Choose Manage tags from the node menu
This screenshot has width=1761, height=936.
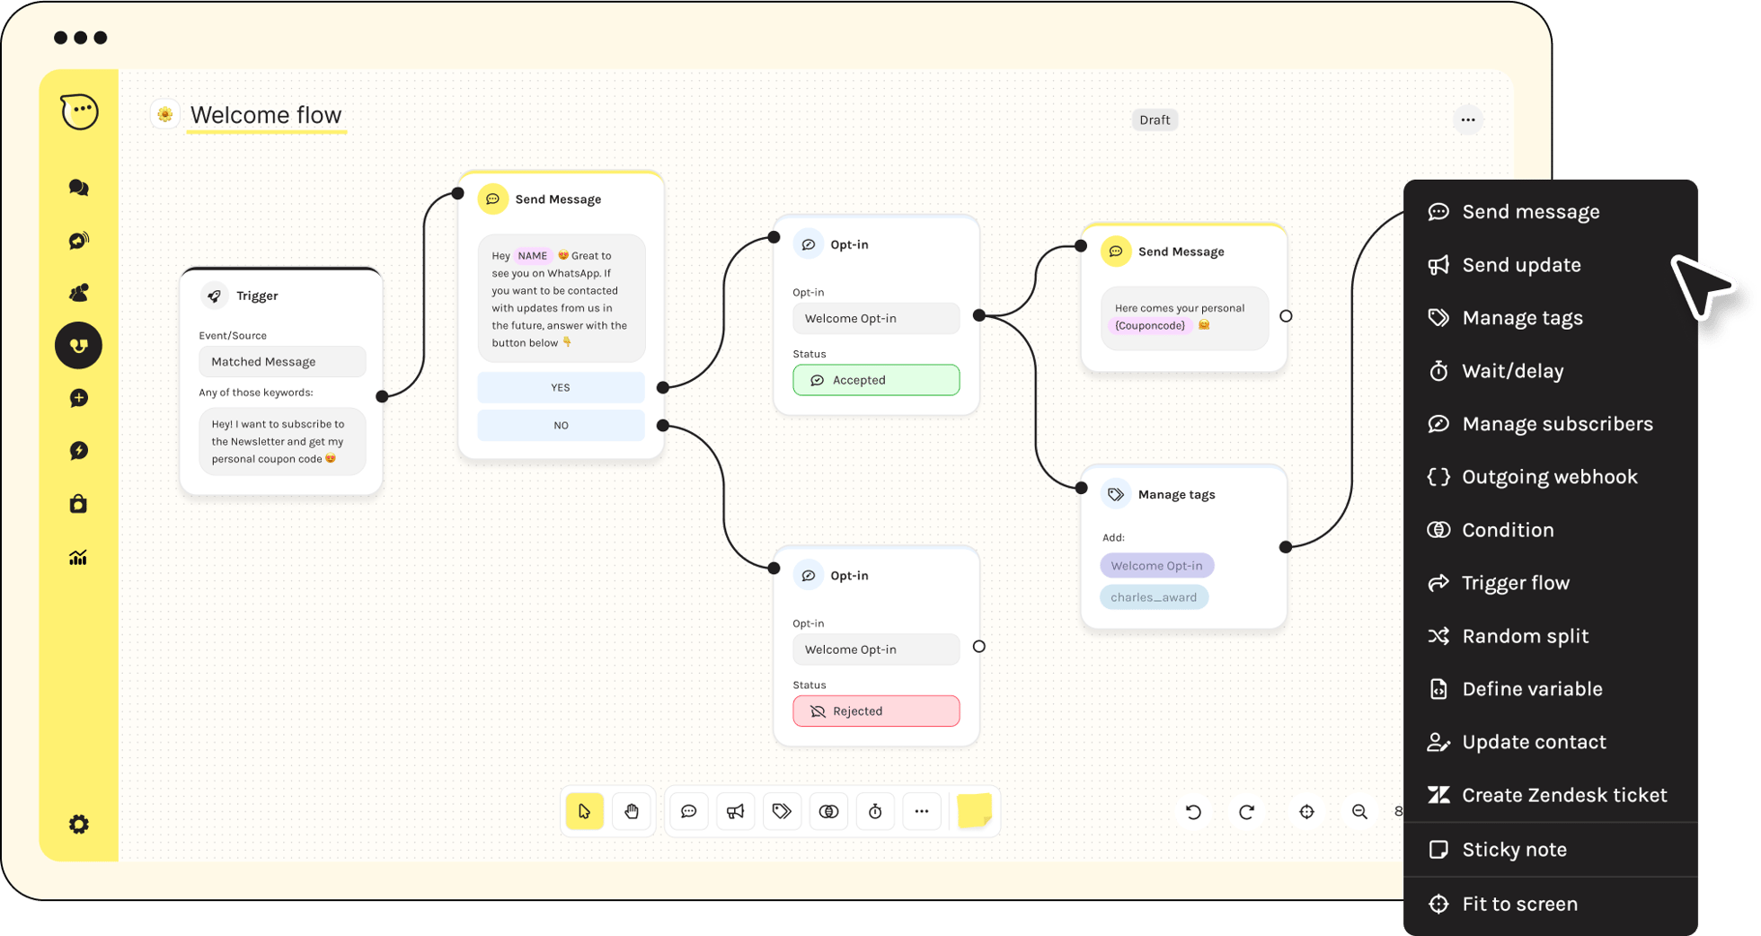click(1550, 318)
